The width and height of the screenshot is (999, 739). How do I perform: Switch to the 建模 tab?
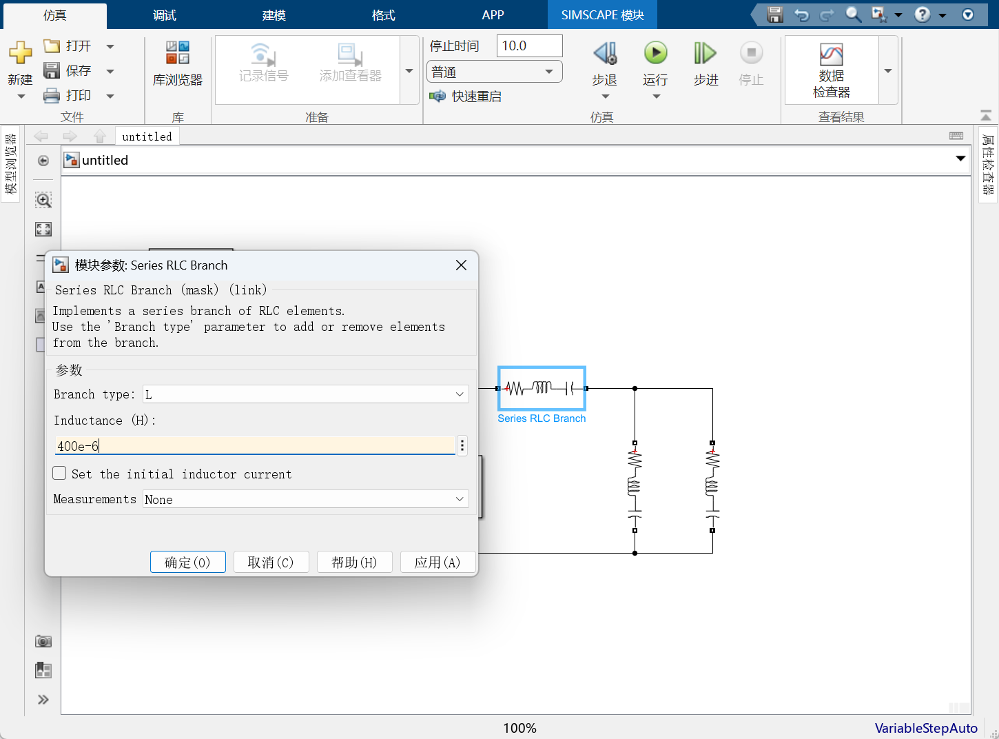coord(274,15)
